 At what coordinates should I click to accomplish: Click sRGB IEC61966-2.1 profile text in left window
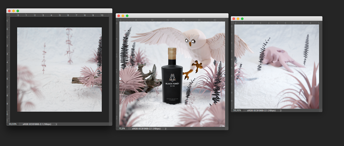tap(37, 124)
